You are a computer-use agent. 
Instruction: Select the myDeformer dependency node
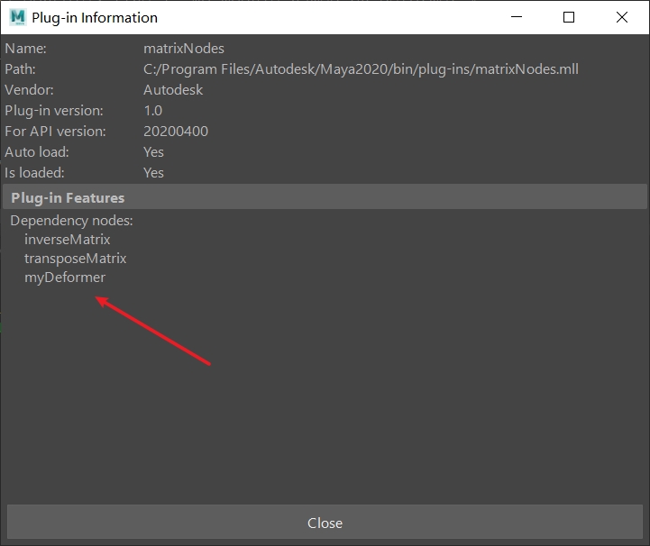(x=65, y=277)
